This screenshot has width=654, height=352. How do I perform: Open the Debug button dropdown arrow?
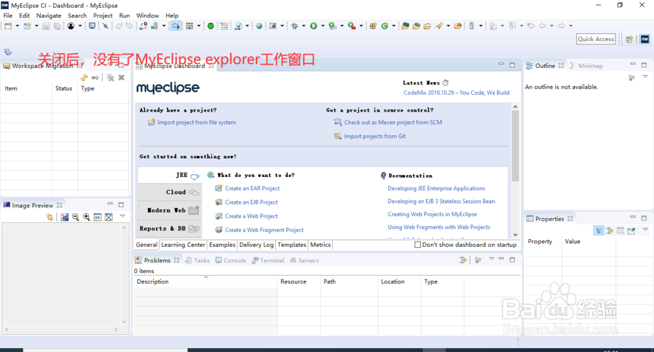click(303, 26)
